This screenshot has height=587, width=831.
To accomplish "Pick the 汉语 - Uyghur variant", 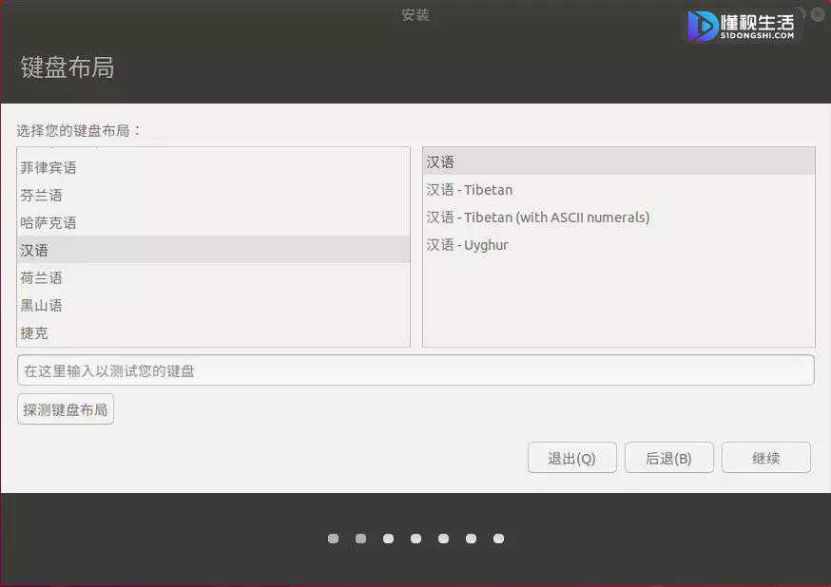I will (618, 244).
